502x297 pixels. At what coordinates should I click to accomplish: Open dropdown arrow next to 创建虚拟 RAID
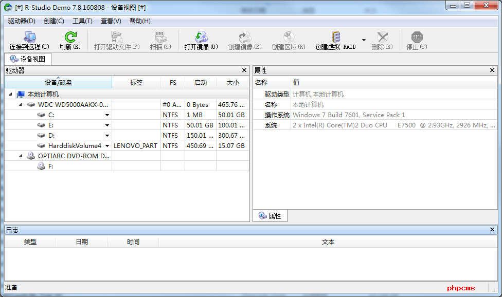(364, 40)
